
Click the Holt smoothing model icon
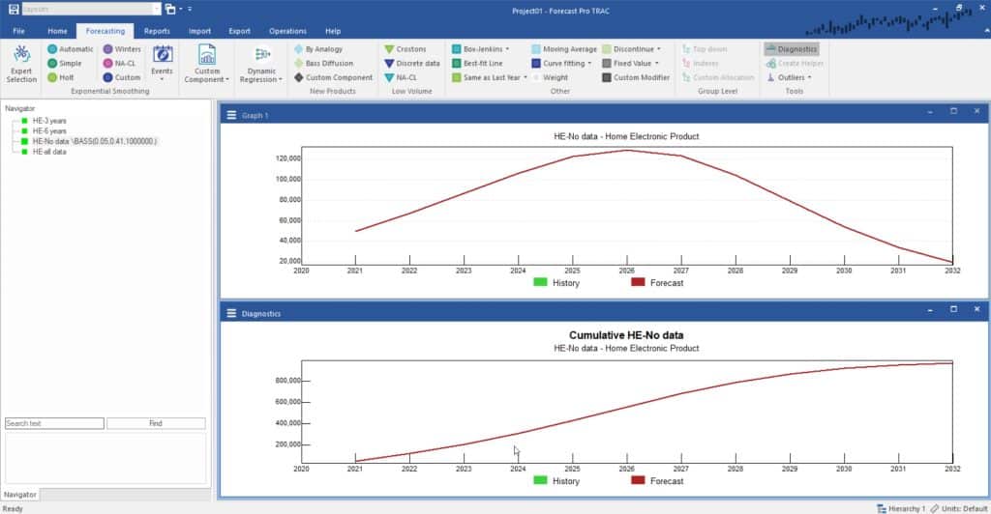(x=52, y=77)
